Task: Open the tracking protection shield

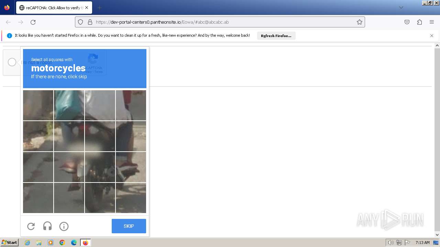Action: coord(80,22)
